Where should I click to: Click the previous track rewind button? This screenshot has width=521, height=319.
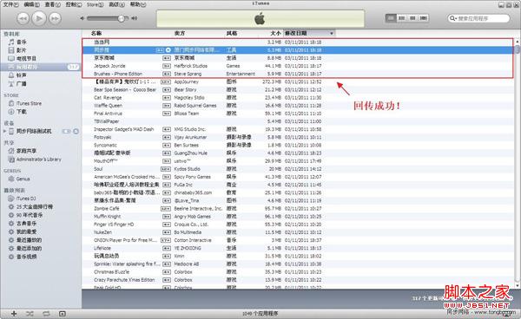tap(23, 18)
